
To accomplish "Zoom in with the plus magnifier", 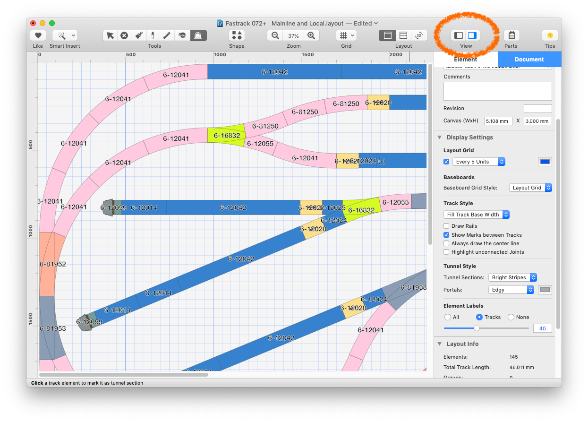I will pyautogui.click(x=311, y=35).
